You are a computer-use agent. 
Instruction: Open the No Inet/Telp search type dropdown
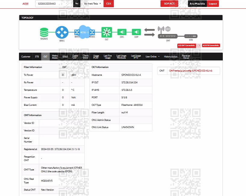click(x=92, y=4)
